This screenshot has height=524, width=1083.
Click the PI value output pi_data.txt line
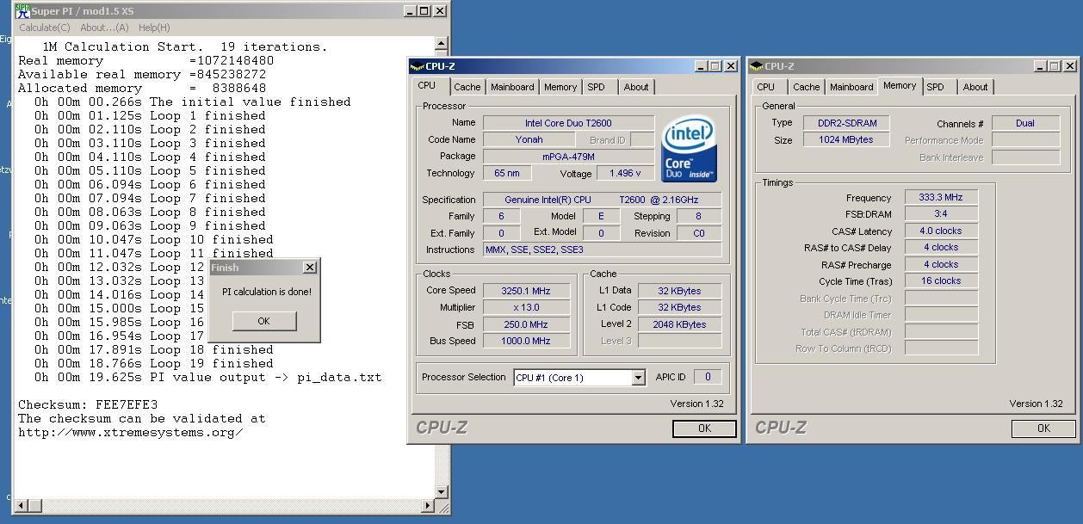click(207, 377)
